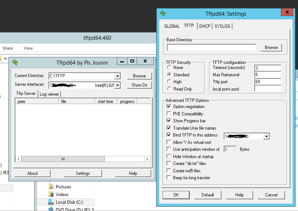Switch to TFTP settings tab

[189, 26]
